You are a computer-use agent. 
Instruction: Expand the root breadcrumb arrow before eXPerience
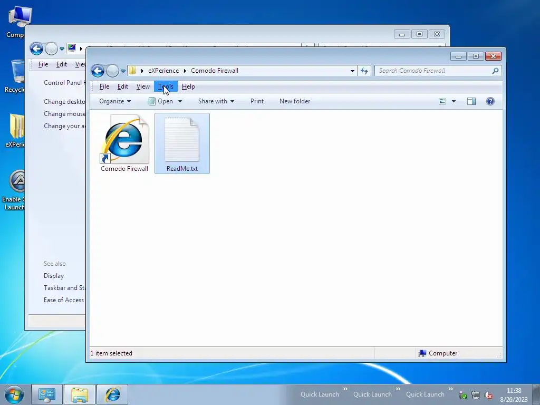point(142,71)
